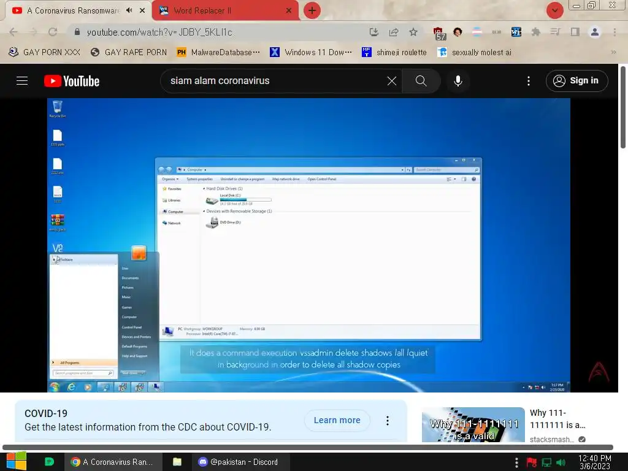Click the horizontal scrollbar at the bottom
The image size is (628, 471).
308,447
